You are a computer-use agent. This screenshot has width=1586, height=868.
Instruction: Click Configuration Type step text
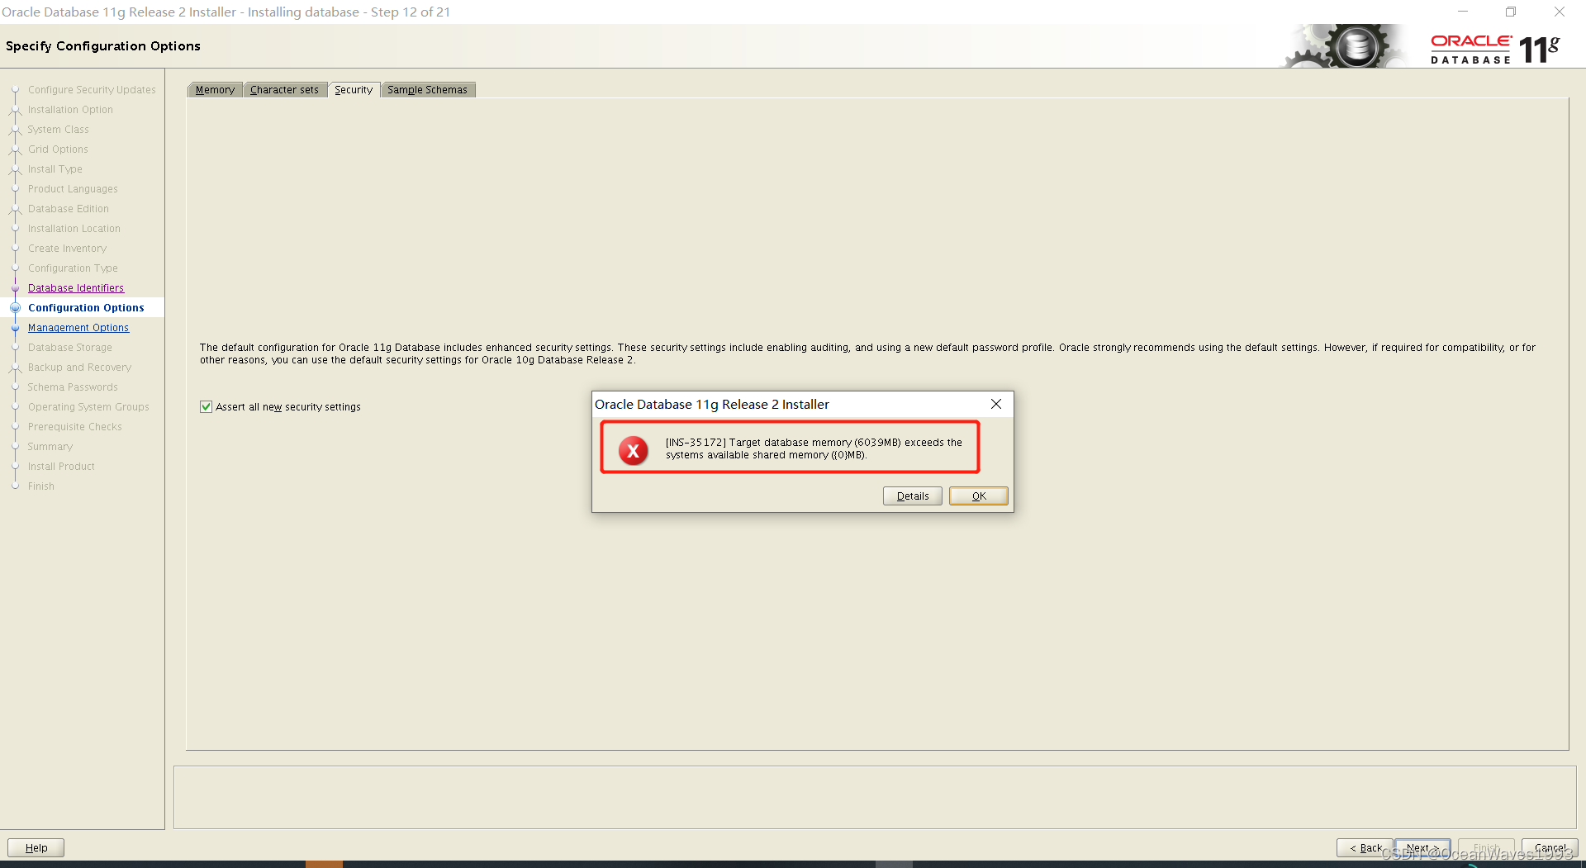click(73, 268)
